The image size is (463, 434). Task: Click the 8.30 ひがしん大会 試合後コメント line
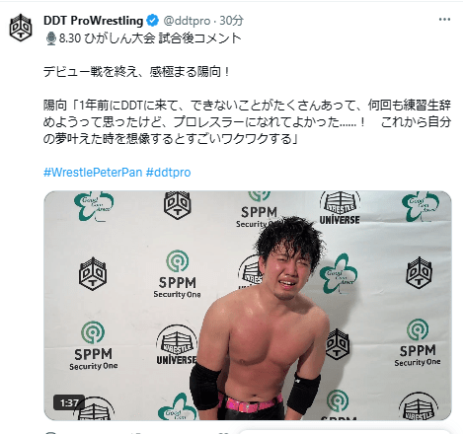150,38
